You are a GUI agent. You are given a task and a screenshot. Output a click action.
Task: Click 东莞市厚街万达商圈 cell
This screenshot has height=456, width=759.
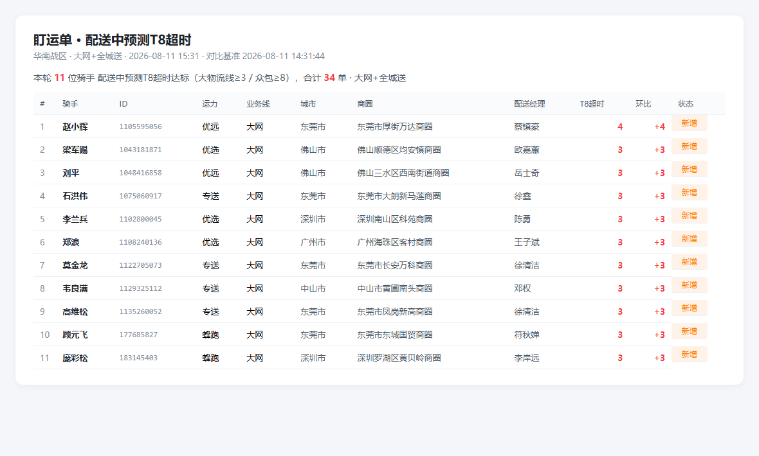point(395,127)
